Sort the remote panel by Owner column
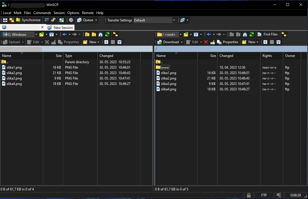The height and width of the screenshot is (199, 308). pyautogui.click(x=292, y=56)
